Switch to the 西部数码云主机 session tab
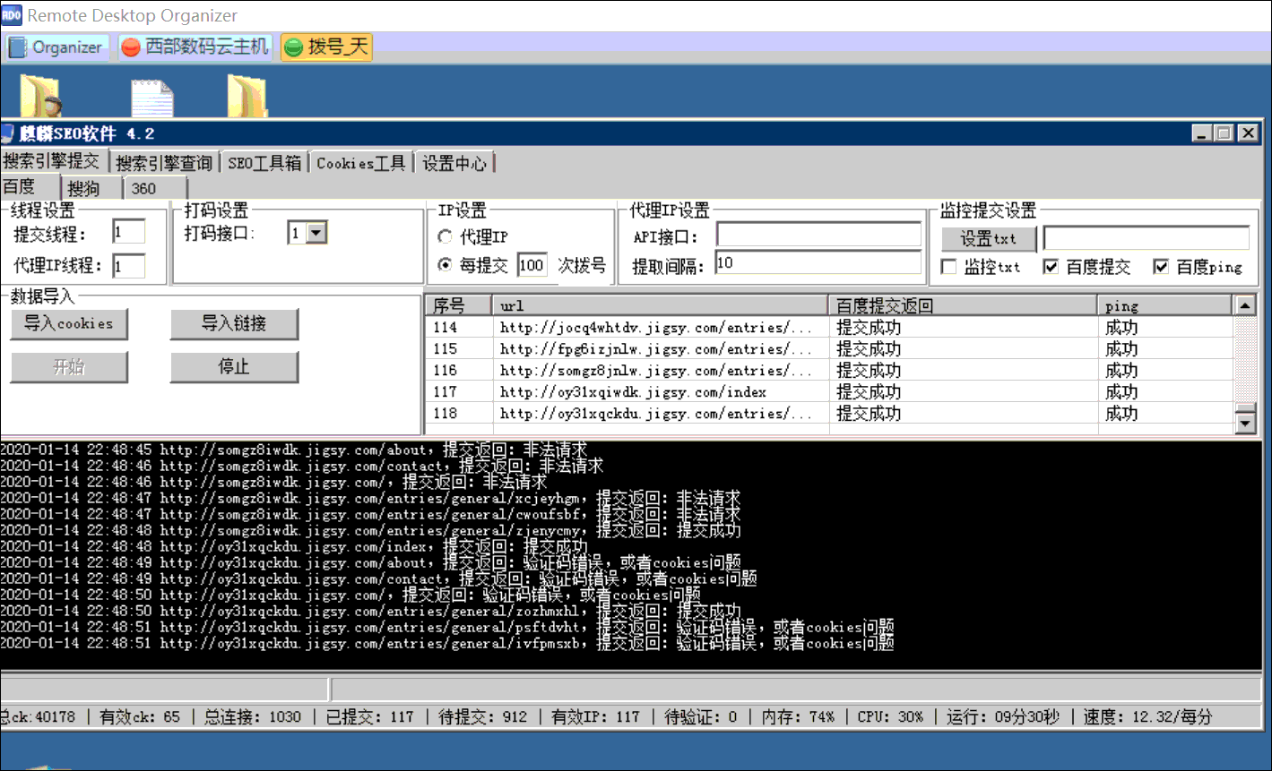1272x771 pixels. (x=195, y=47)
